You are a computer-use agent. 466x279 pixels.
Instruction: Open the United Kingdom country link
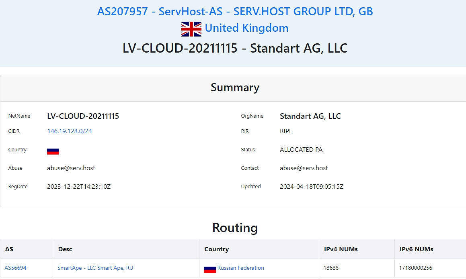coord(246,28)
